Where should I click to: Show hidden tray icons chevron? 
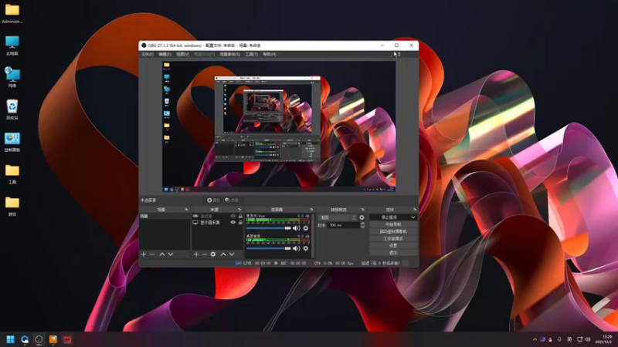[x=535, y=339]
